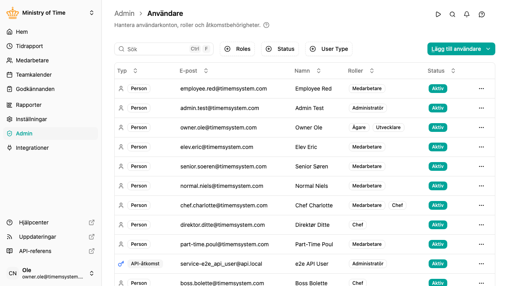Open row actions for Employee Red
Screen dimensions: 508x286
(481, 89)
